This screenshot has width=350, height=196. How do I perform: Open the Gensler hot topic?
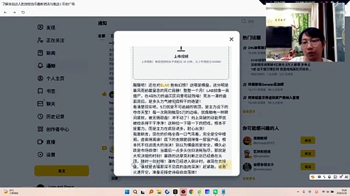[x=265, y=85]
